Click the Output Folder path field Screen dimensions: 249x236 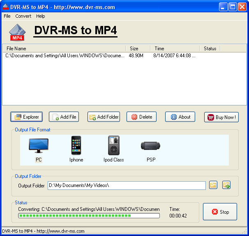point(127,185)
